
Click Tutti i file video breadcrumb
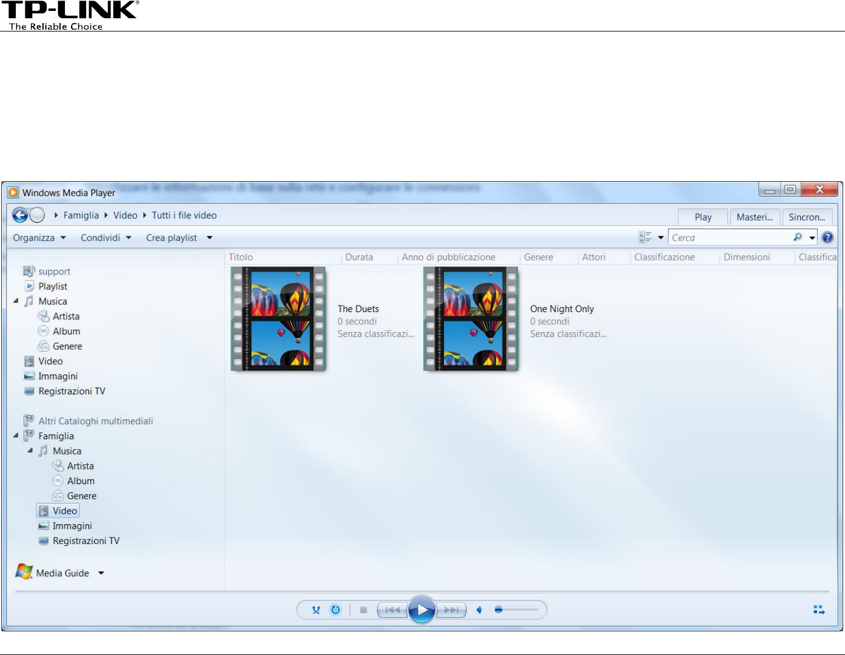[184, 215]
